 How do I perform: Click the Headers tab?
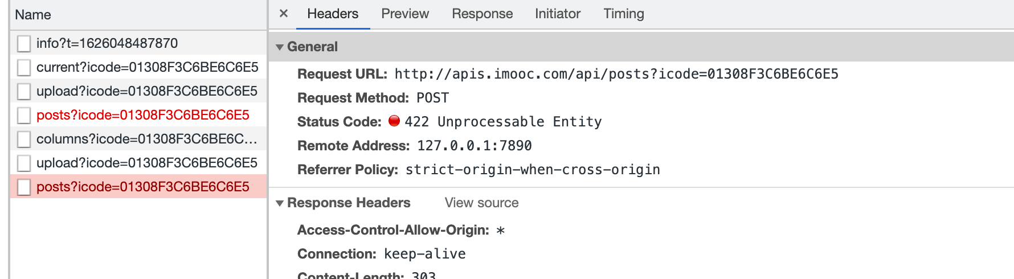pyautogui.click(x=333, y=14)
